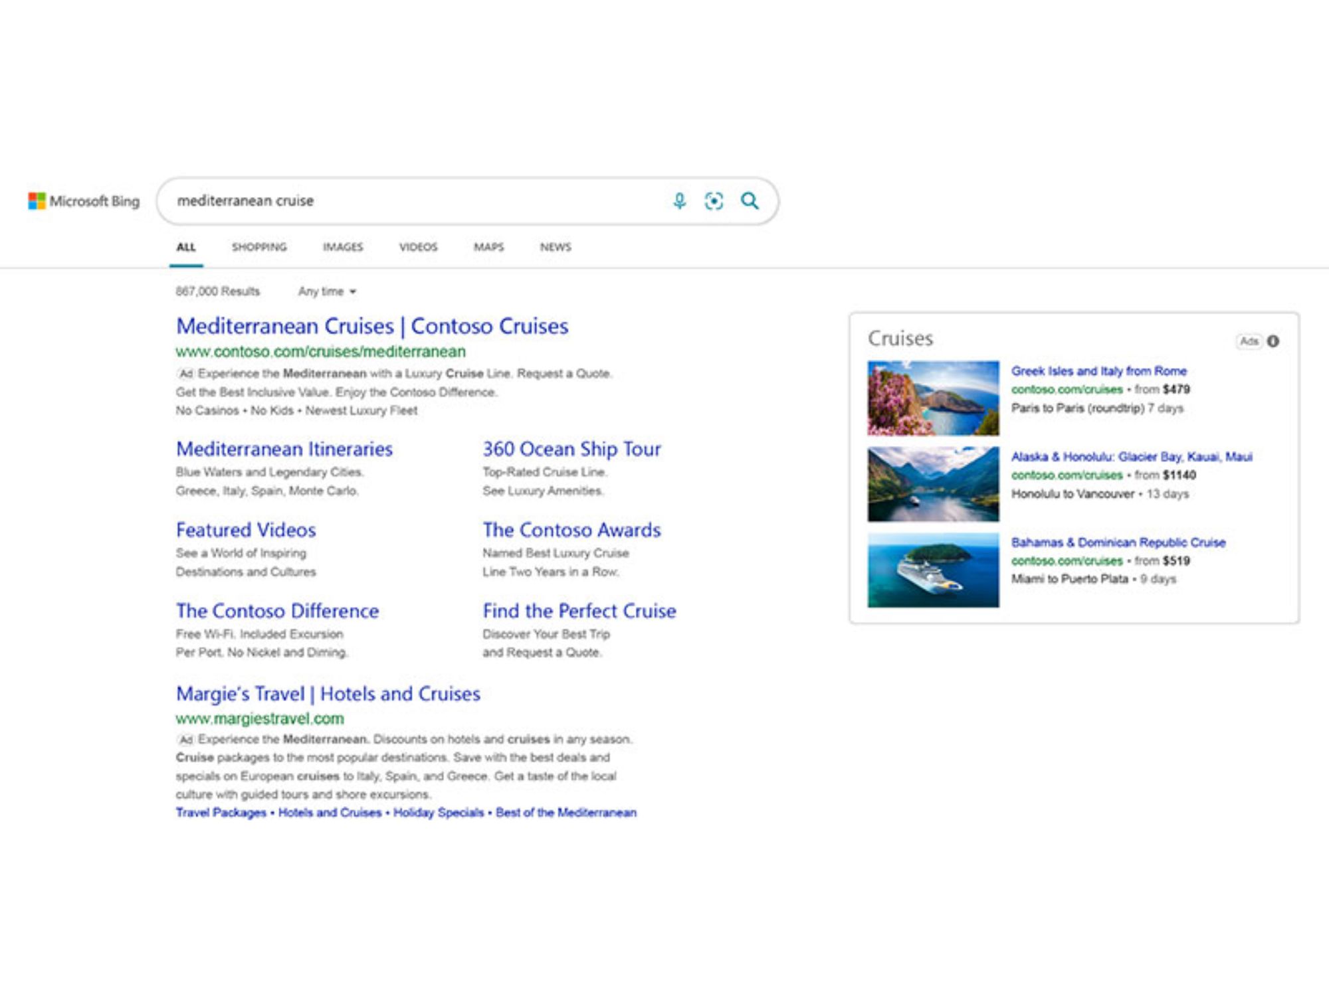Click Best of the Mediterranean link
Image resolution: width=1329 pixels, height=996 pixels.
pyautogui.click(x=566, y=813)
